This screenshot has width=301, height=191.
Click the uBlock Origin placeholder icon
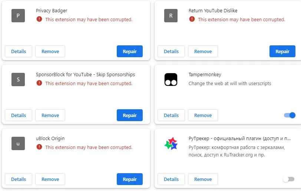[18, 143]
